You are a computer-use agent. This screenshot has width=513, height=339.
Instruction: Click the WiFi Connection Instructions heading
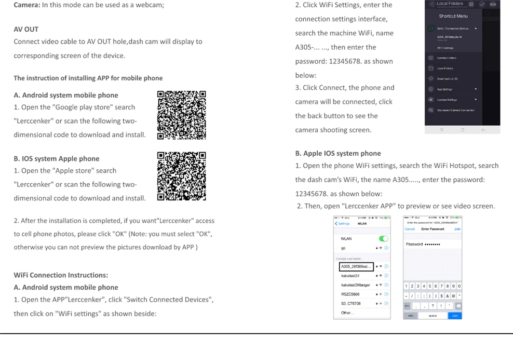61,275
